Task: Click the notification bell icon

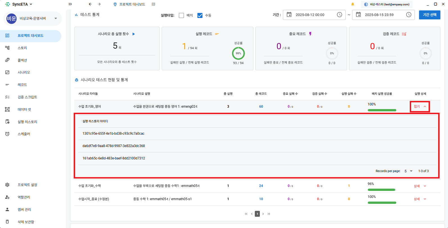Action: pos(353,4)
